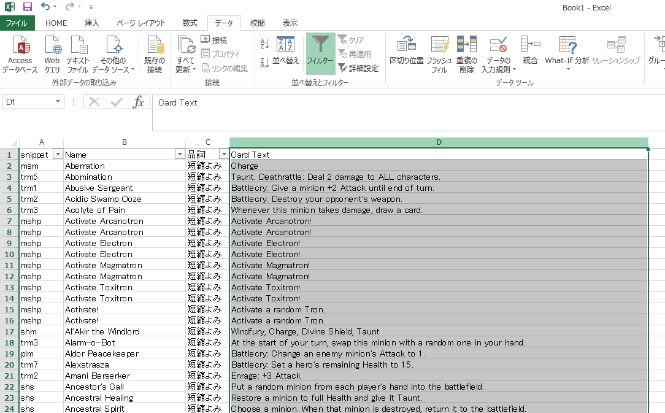This screenshot has height=413, width=665.
Task: Switch to the 校閲 tab
Action: click(257, 23)
